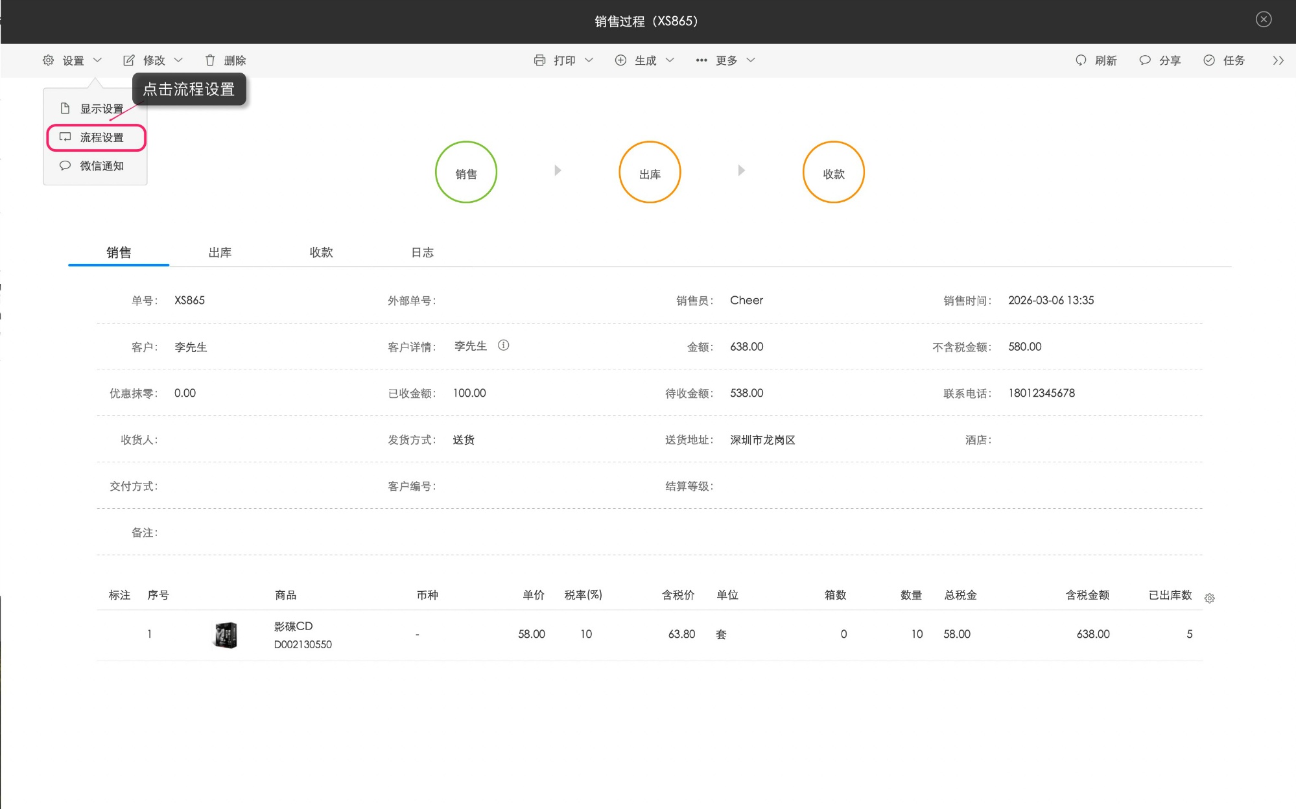Click the printer icon
The width and height of the screenshot is (1296, 809).
[539, 60]
